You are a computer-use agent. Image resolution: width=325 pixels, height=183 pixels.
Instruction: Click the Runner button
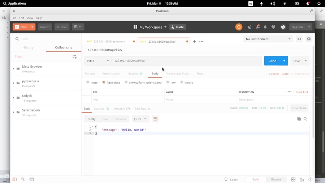point(62,27)
